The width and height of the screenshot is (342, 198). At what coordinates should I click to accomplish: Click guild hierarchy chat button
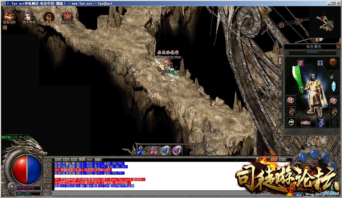point(90,160)
